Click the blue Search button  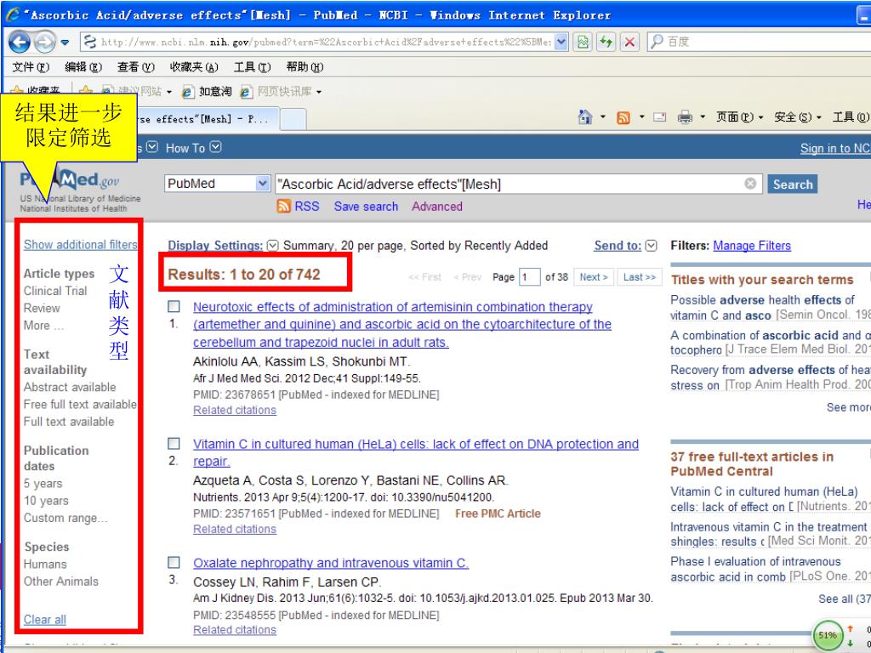tap(792, 185)
